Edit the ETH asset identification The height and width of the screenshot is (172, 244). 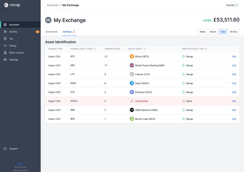234,92
